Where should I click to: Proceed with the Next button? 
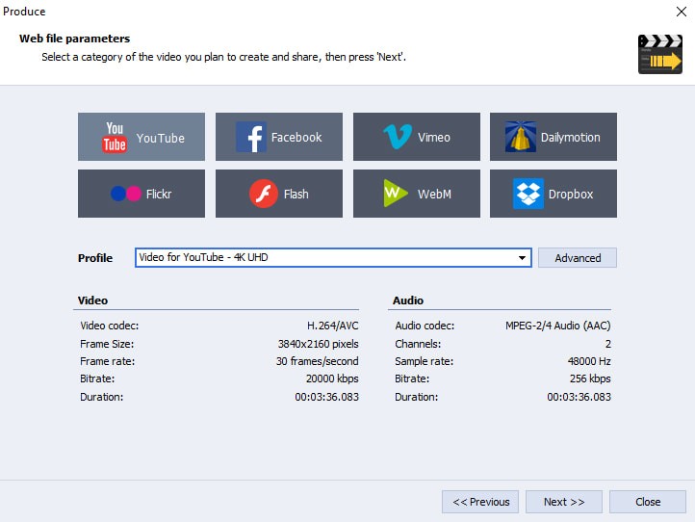pyautogui.click(x=563, y=502)
